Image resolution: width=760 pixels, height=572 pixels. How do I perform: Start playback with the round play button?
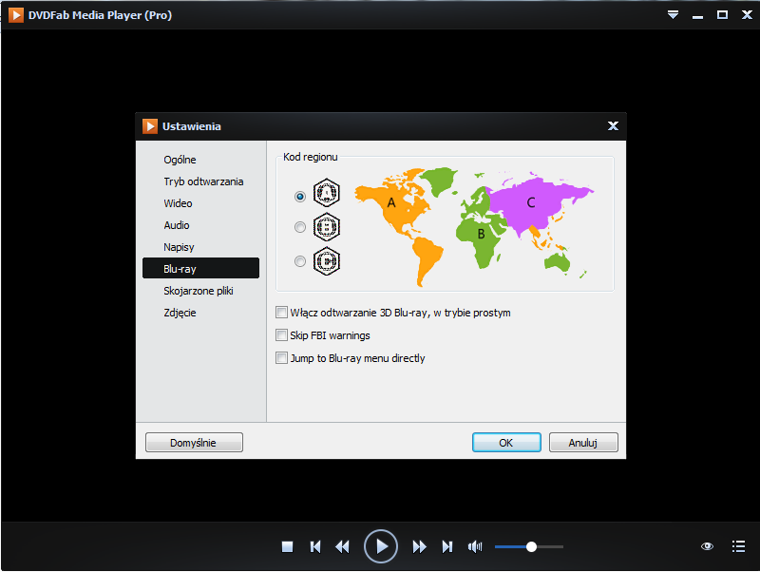tap(381, 546)
